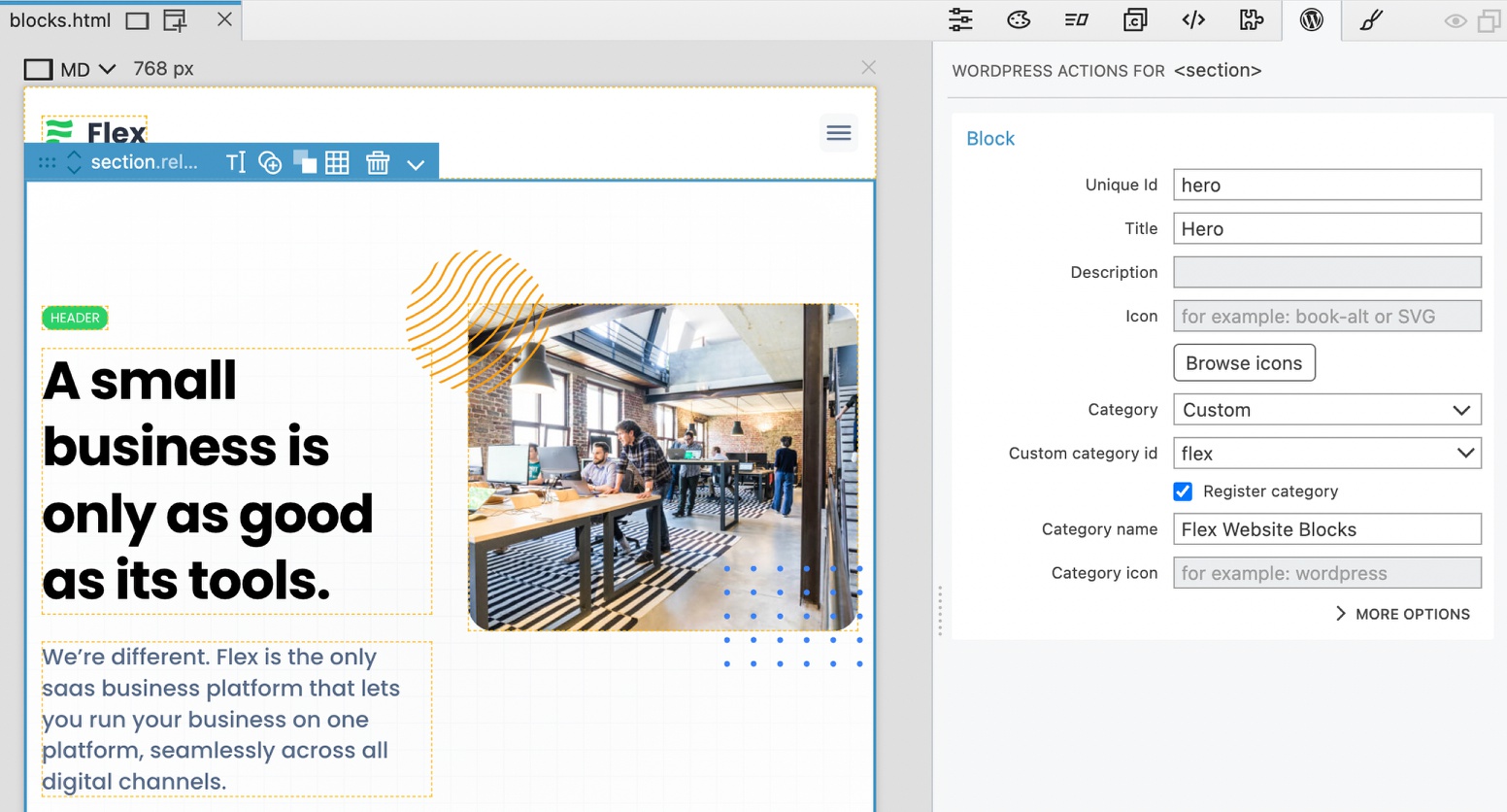Click the overlapping windows icon at top right
The width and height of the screenshot is (1507, 812).
1489,20
